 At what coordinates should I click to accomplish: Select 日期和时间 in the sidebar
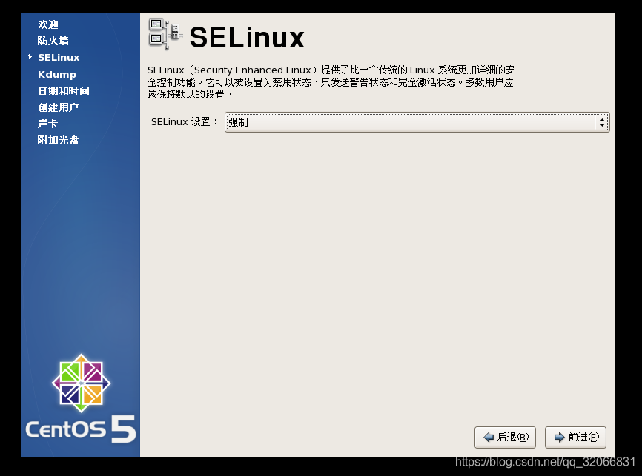64,91
